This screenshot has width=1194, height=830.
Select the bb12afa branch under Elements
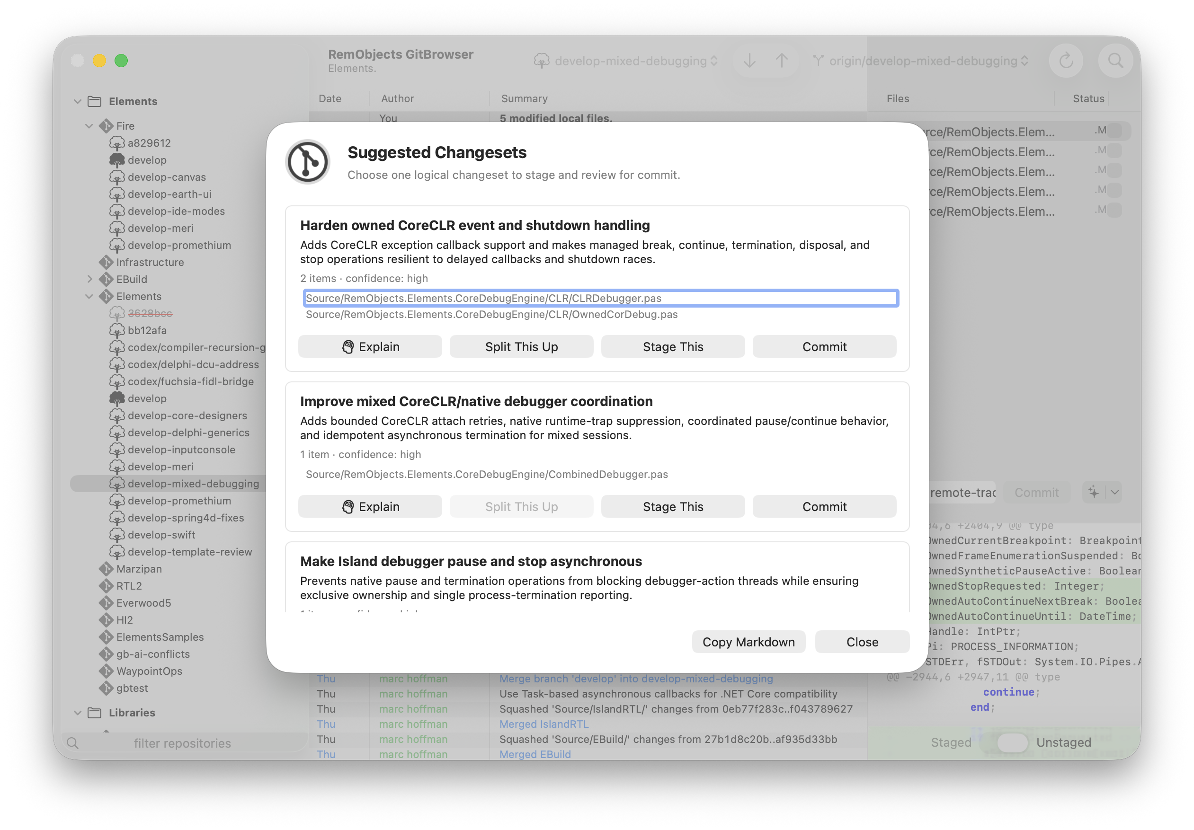coord(147,331)
